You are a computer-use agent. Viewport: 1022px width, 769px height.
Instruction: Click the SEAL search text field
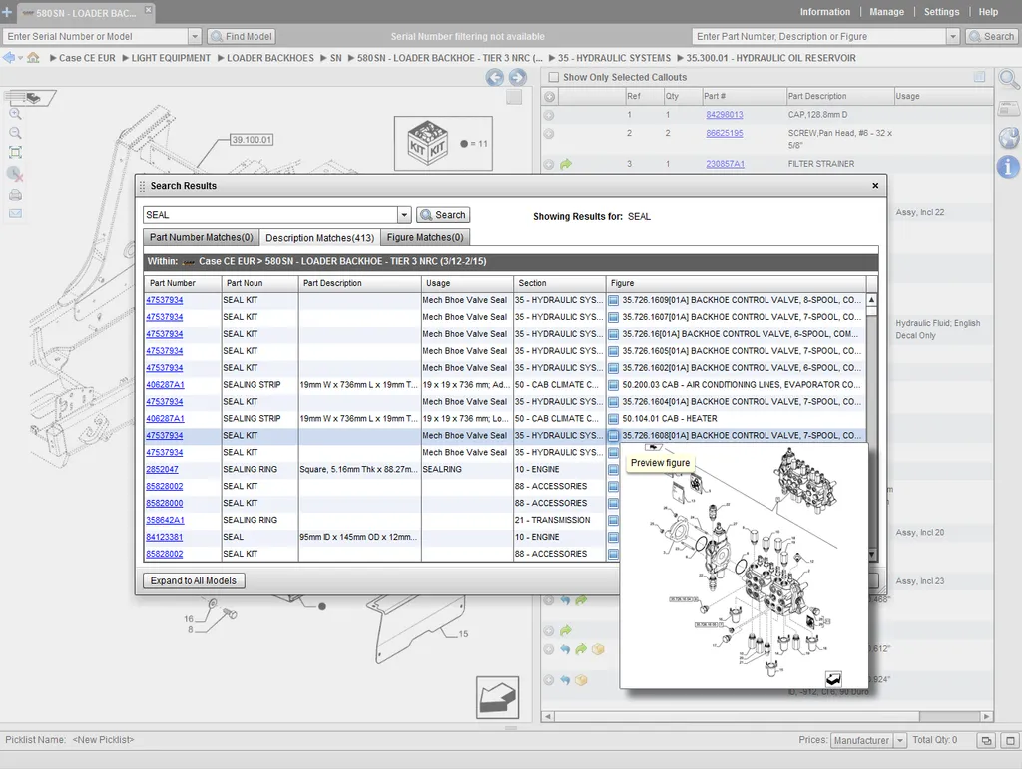[270, 214]
